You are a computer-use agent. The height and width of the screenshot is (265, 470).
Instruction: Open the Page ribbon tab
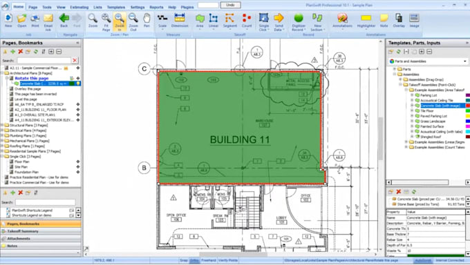click(33, 7)
